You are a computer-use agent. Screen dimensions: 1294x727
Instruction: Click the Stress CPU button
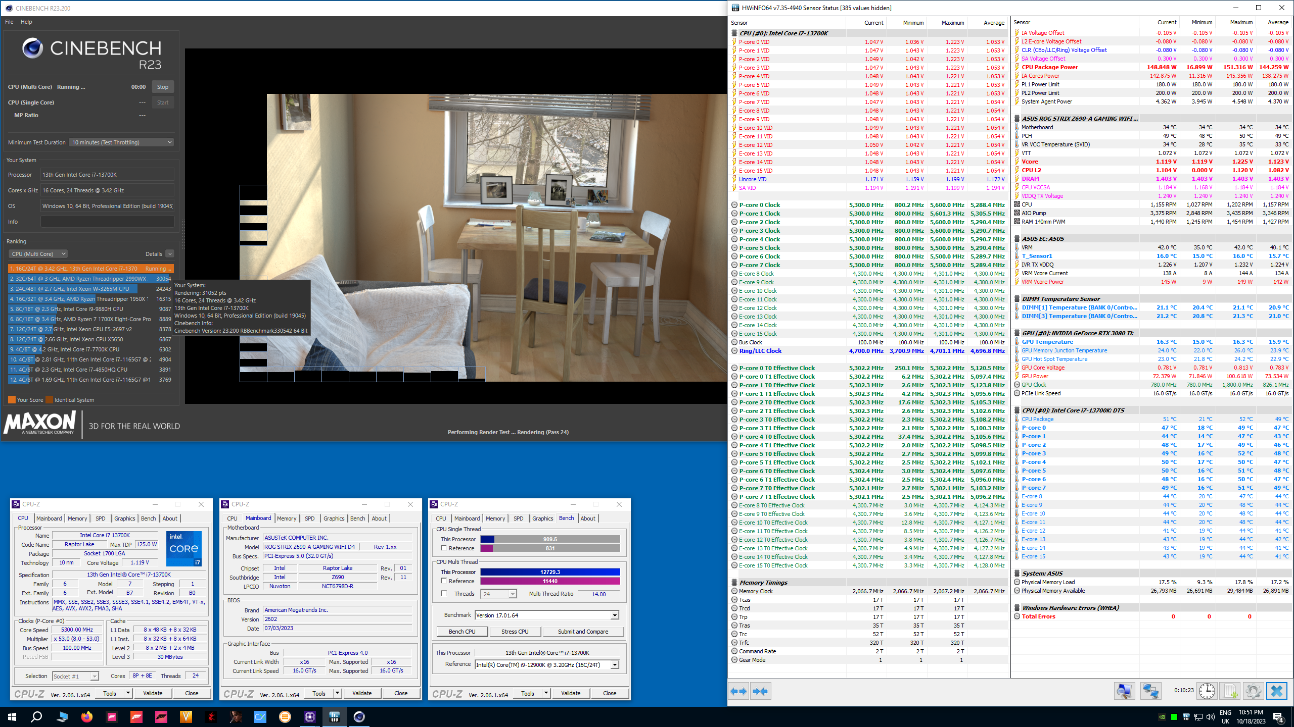point(515,632)
